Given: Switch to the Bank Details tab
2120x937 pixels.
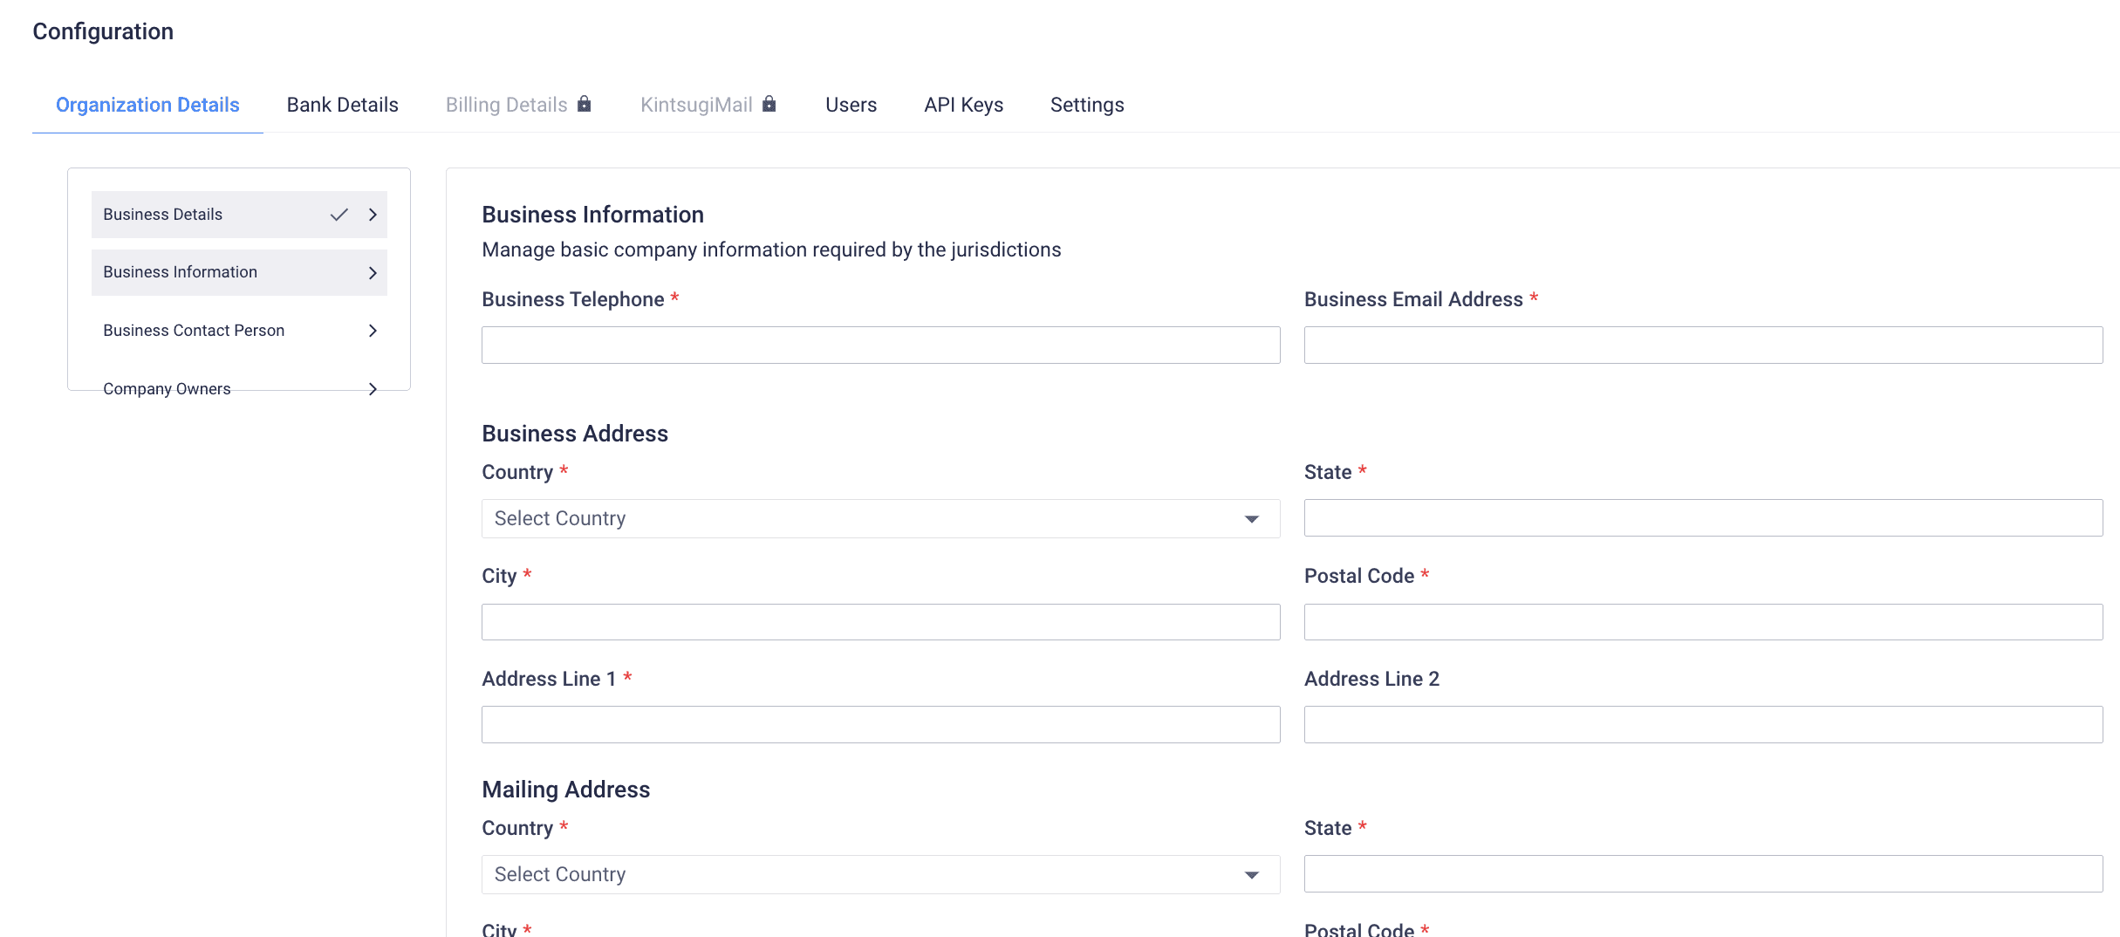Looking at the screenshot, I should pos(342,104).
